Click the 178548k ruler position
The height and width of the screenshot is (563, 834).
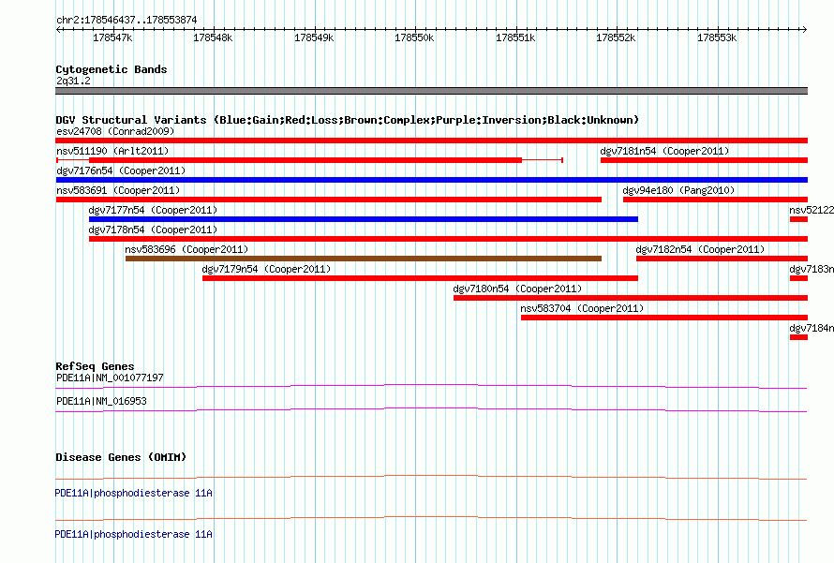[x=213, y=37]
